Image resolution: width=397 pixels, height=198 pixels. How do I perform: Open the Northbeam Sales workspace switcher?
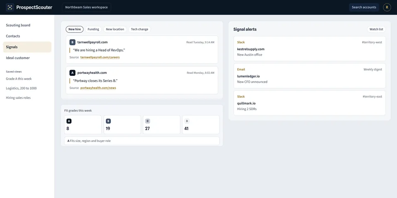coord(86,7)
